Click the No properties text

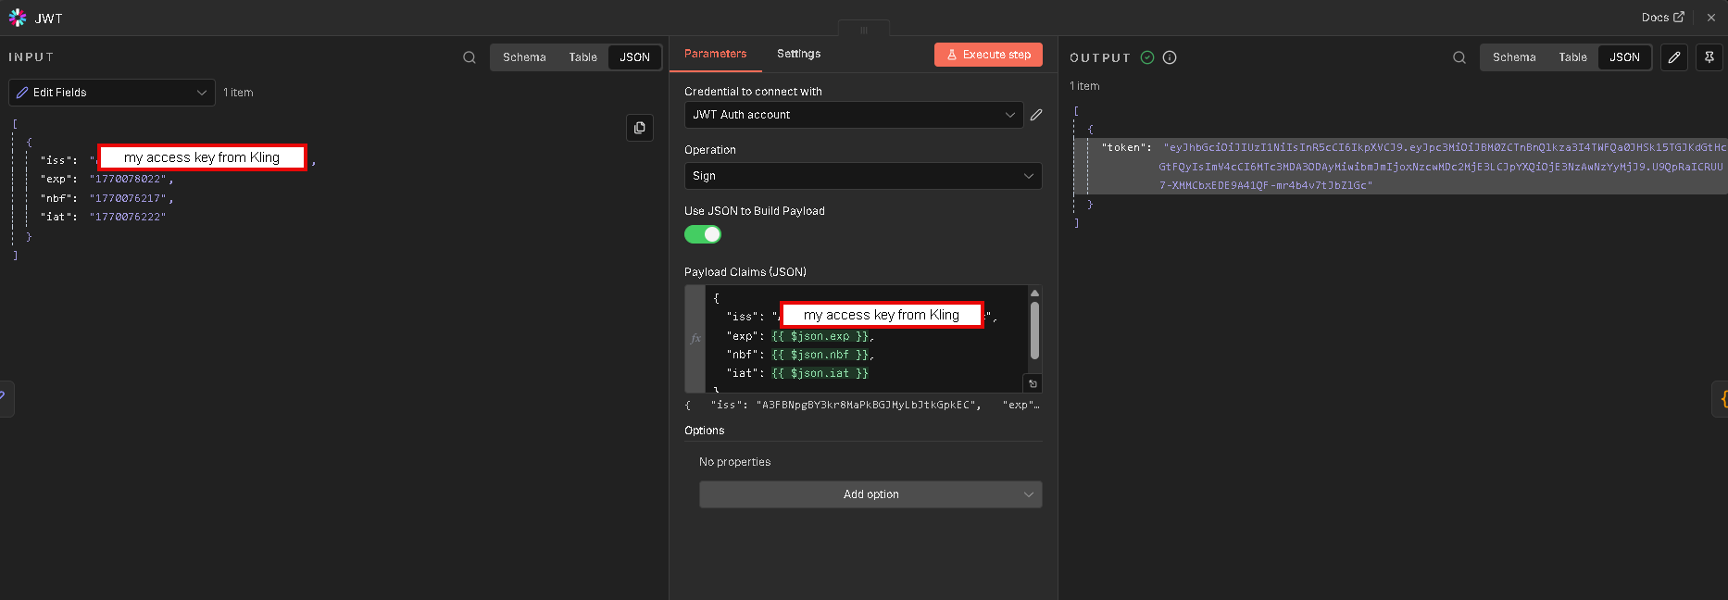coord(734,462)
